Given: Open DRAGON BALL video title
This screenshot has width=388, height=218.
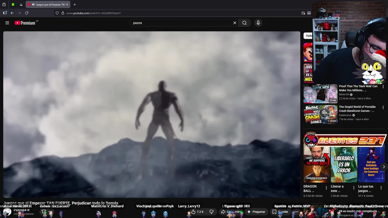Looking at the screenshot, I should (x=310, y=189).
